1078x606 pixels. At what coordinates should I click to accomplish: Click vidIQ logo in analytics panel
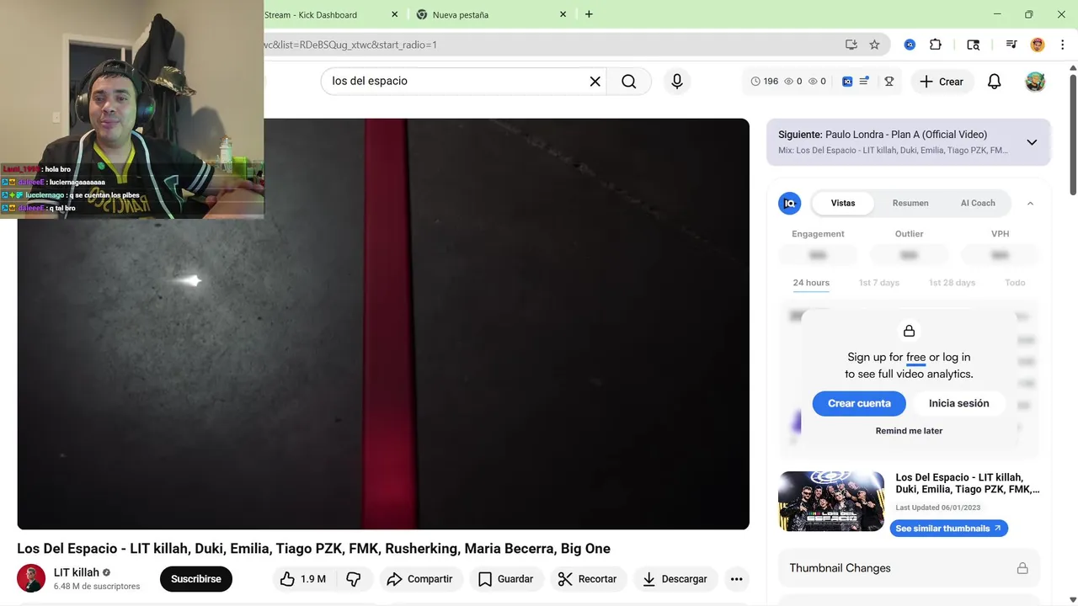(789, 203)
